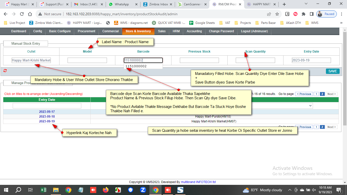Image resolution: width=347 pixels, height=195 pixels.
Task: Reload the current page
Action: (22, 14)
